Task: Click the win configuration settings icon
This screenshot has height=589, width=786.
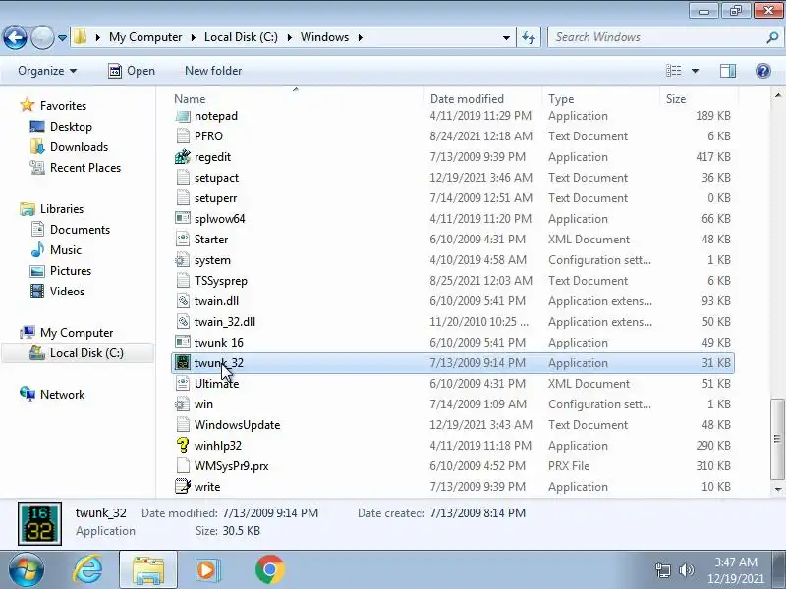Action: [x=182, y=404]
